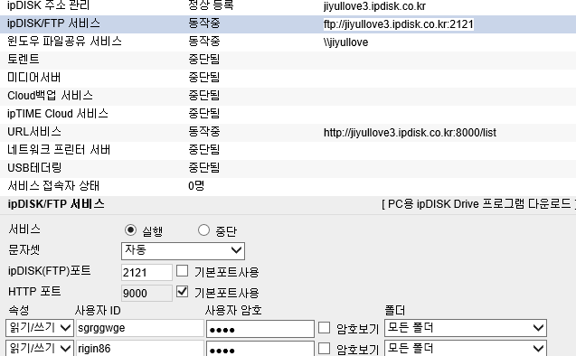Click the ipDISK(FTP) port field 2121
Image resolution: width=576 pixels, height=356 pixels.
pyautogui.click(x=146, y=272)
